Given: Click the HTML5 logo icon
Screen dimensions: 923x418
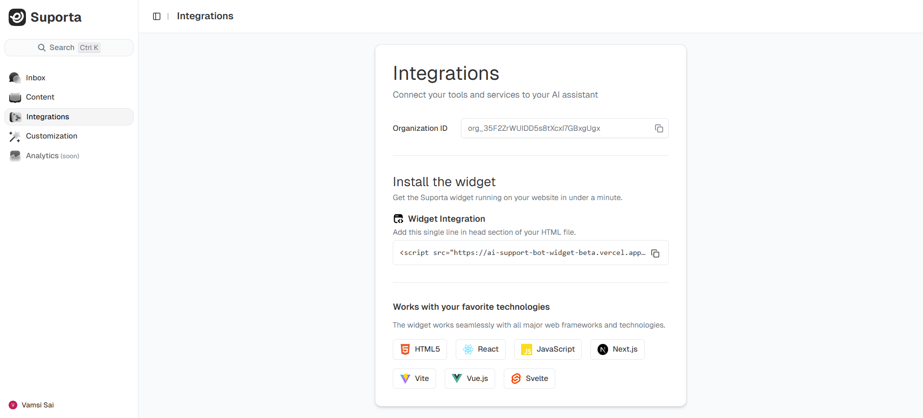Looking at the screenshot, I should coord(405,349).
